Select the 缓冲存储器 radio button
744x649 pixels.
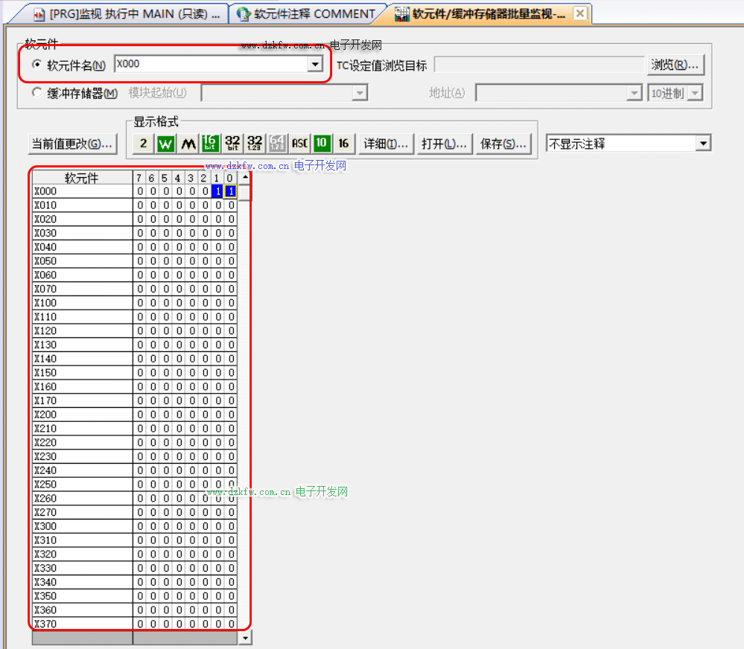pos(36,93)
